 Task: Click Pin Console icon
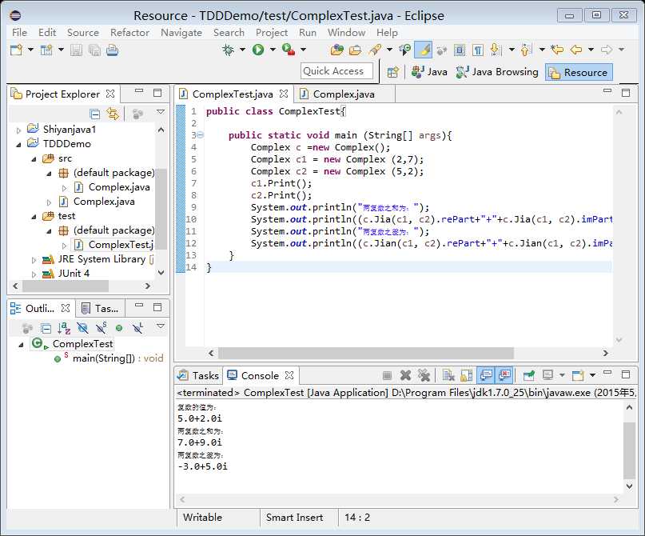(528, 375)
